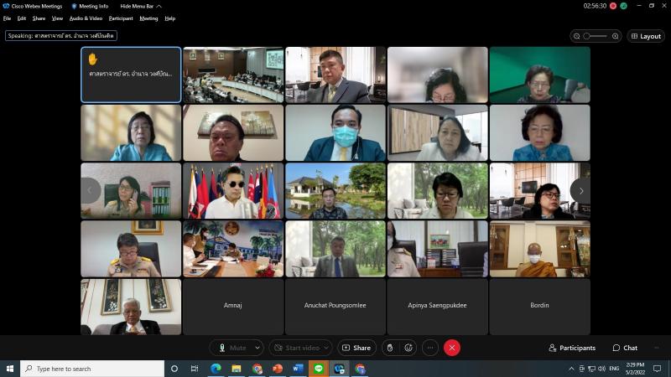671x377 pixels.
Task: Click the green connection status icon
Action: (623, 6)
